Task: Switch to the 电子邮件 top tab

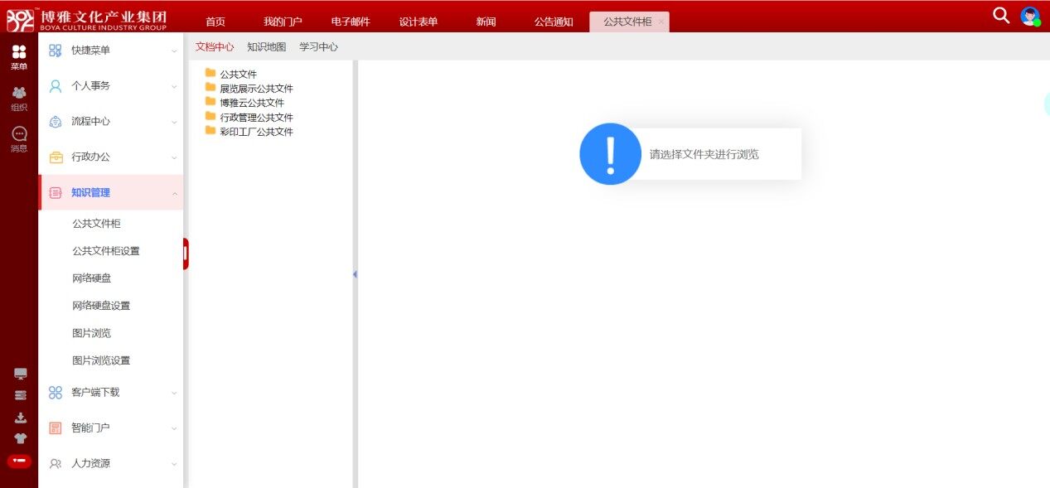Action: coord(351,22)
